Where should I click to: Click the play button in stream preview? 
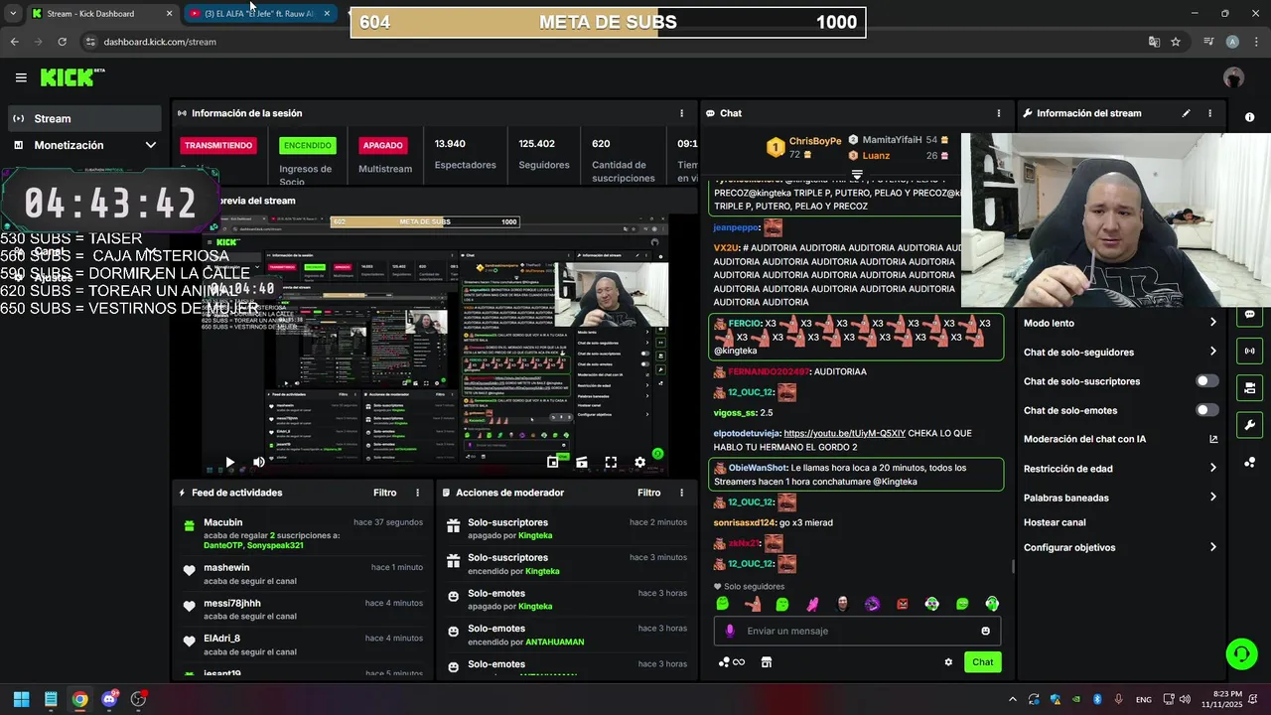coord(230,462)
